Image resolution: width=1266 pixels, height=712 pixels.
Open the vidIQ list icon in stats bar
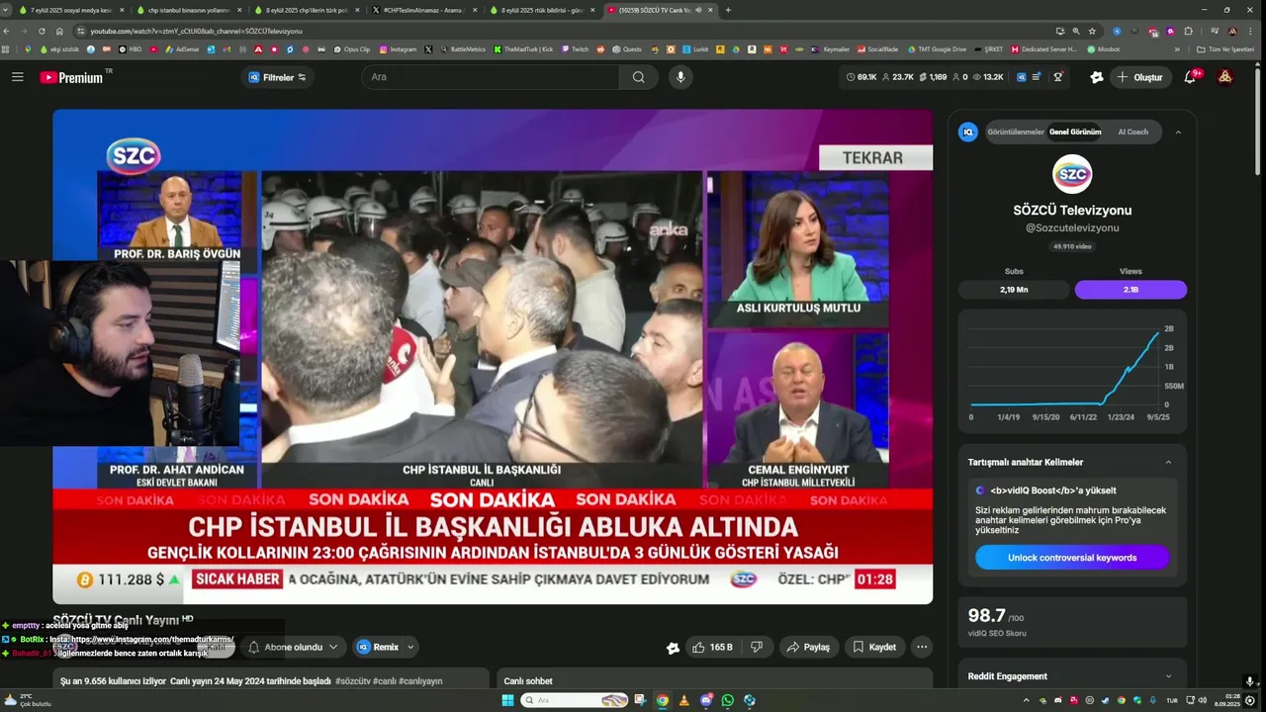point(1037,77)
